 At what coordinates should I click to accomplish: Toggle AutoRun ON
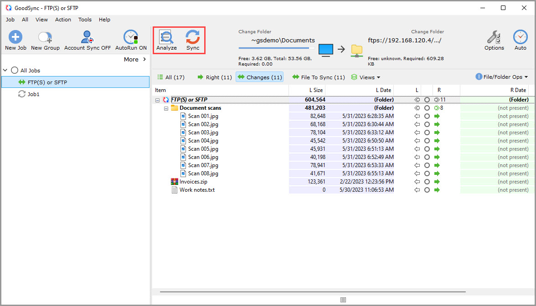[131, 40]
